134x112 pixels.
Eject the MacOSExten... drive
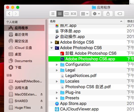tap(42, 94)
